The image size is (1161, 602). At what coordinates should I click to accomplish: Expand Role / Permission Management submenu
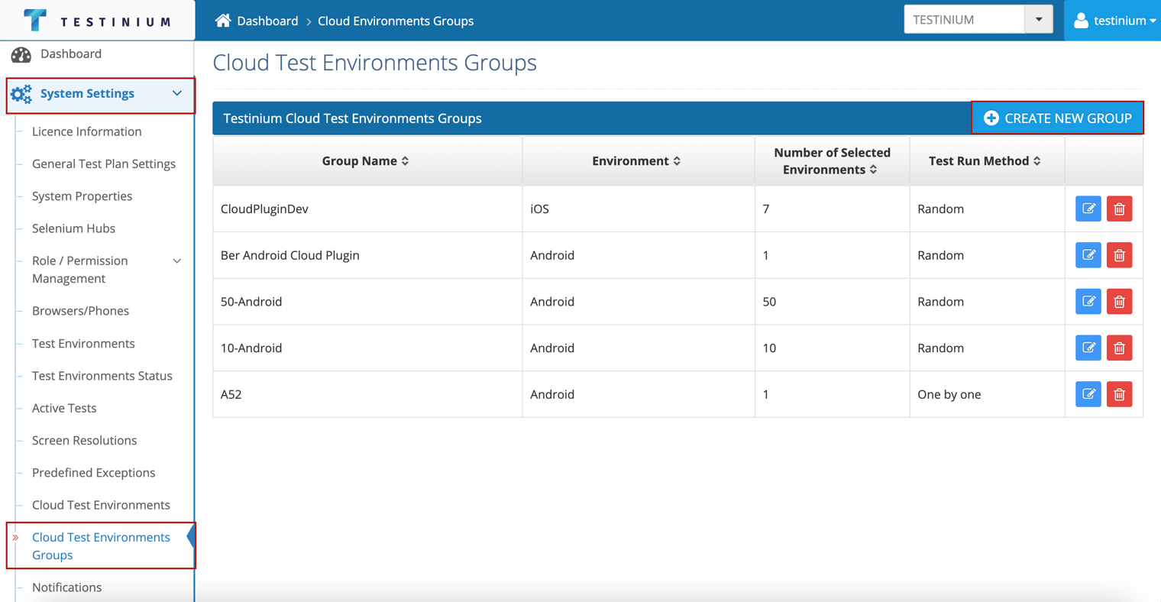tap(177, 261)
